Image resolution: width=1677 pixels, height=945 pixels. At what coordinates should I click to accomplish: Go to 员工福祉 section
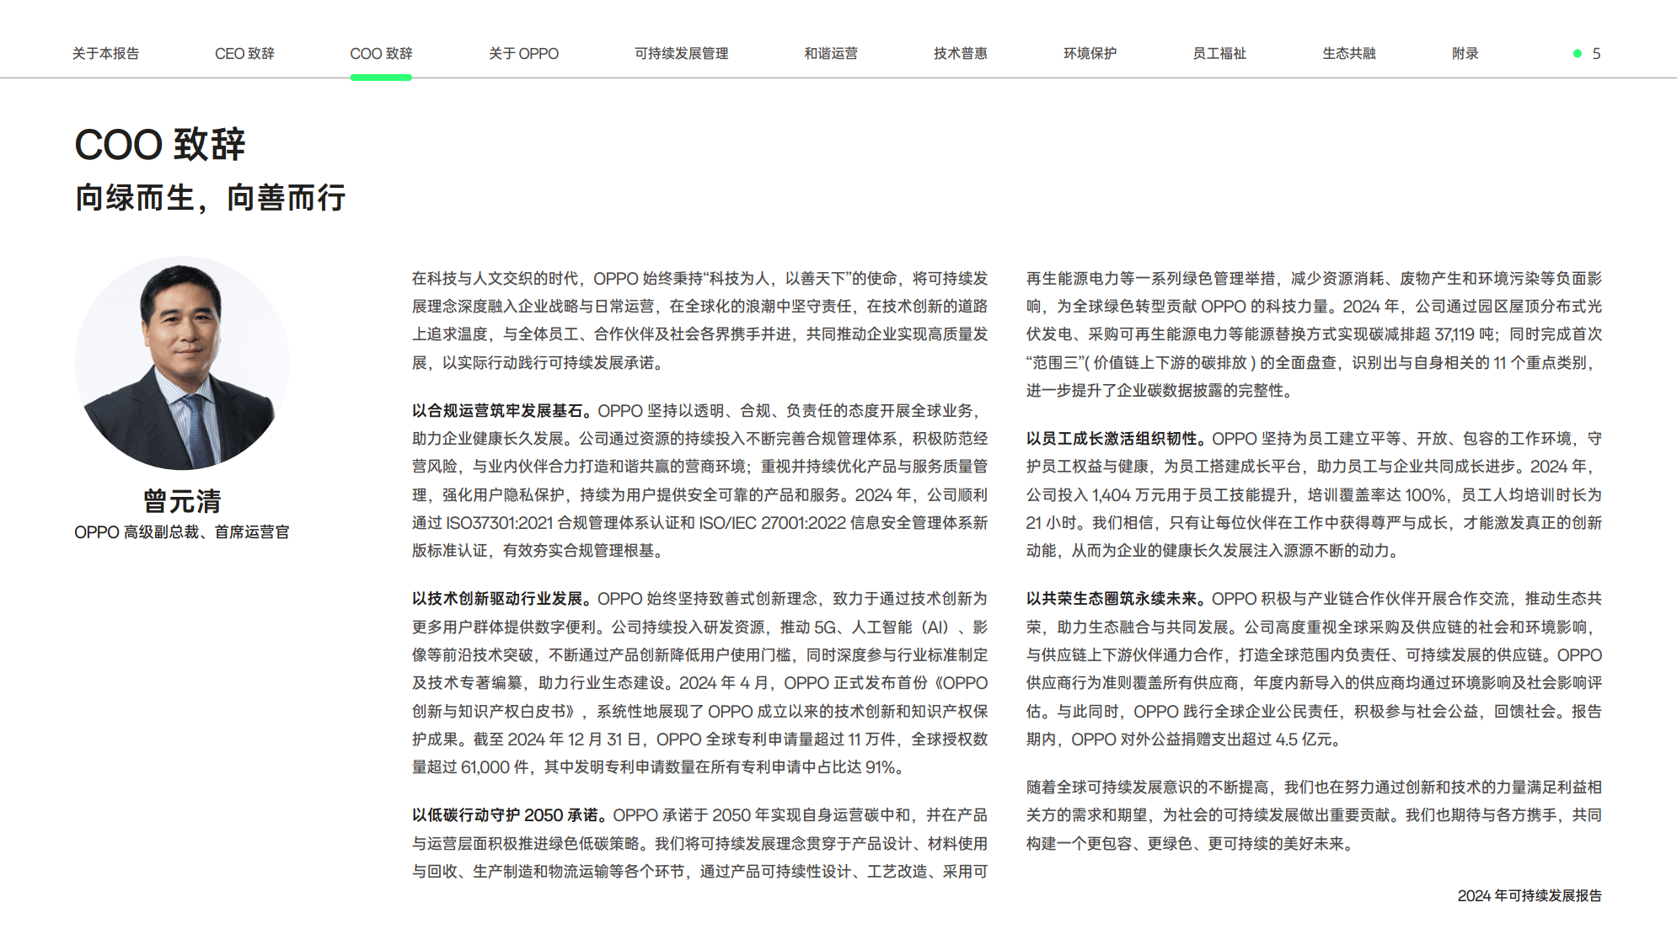(x=1219, y=53)
